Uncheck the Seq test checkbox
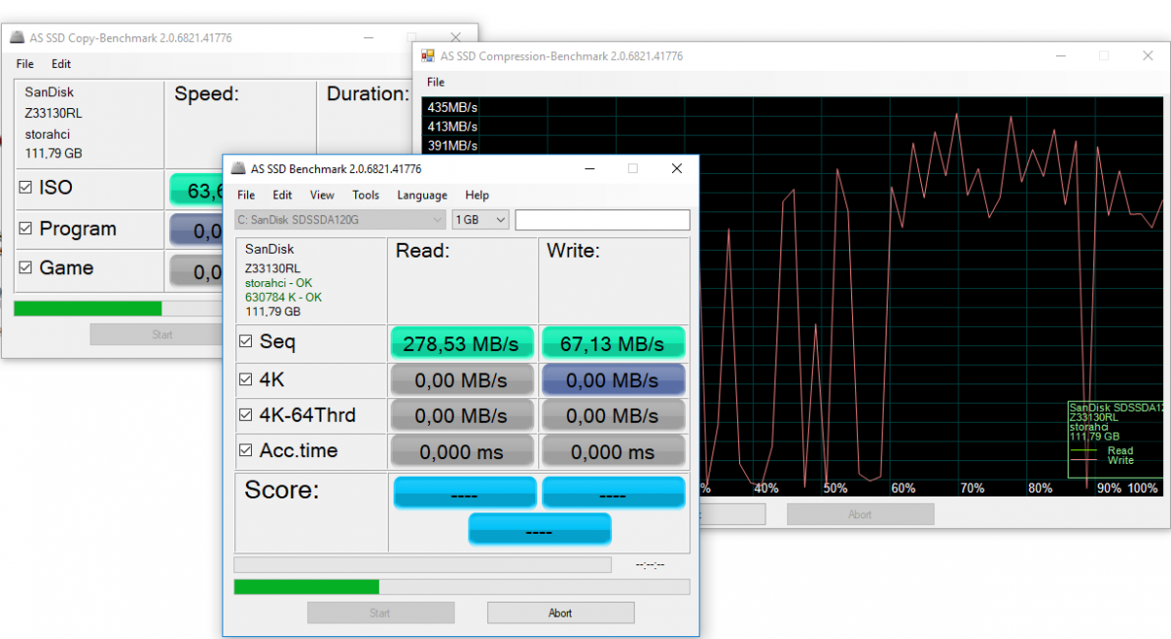The image size is (1171, 639). pos(245,342)
